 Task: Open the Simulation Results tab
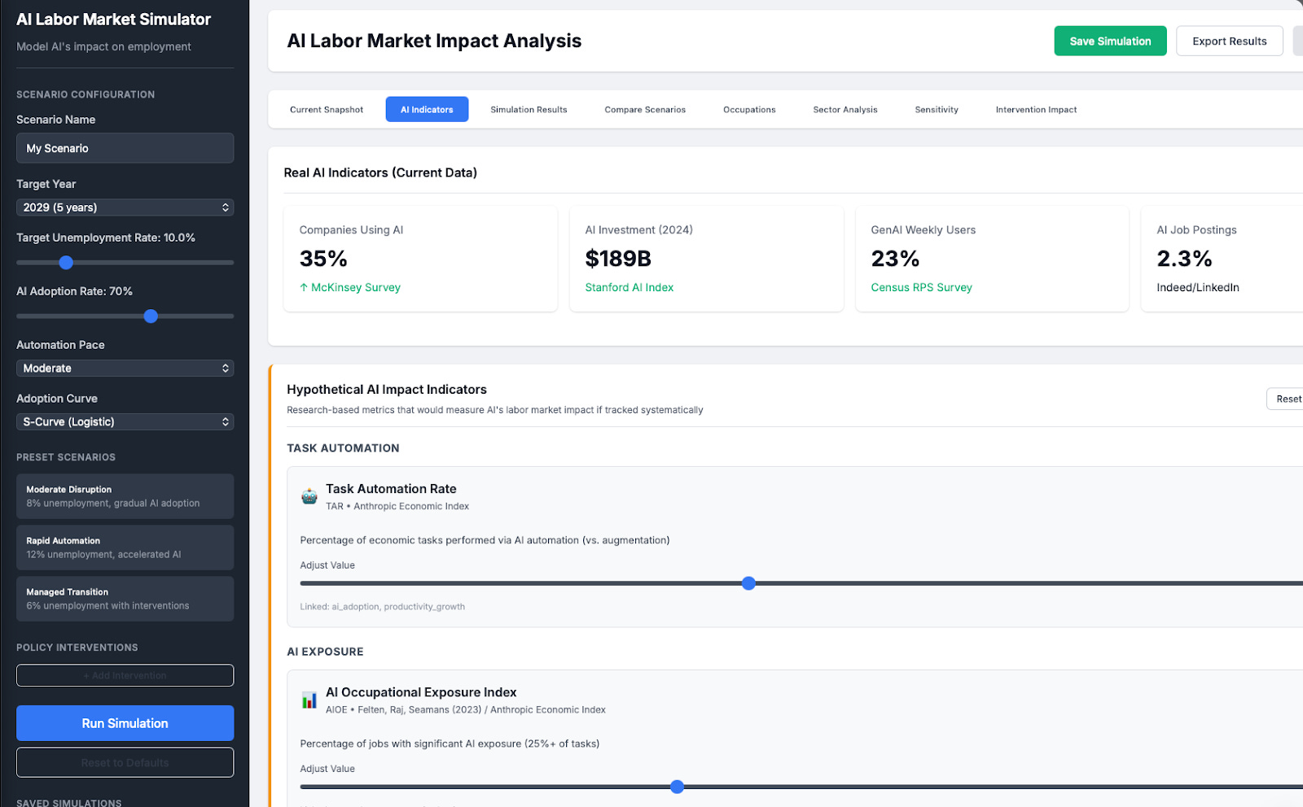coord(529,110)
